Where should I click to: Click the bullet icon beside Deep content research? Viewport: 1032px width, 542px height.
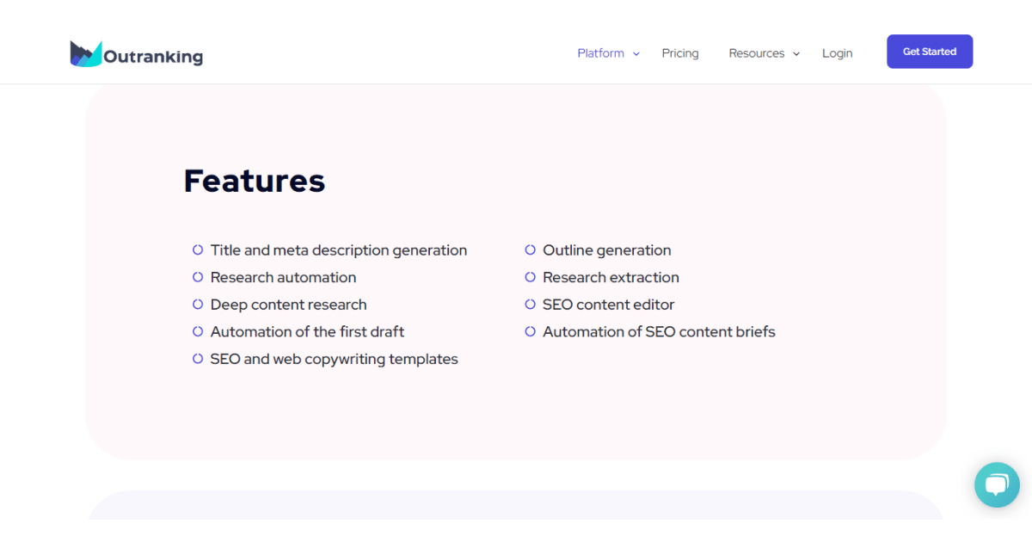198,305
